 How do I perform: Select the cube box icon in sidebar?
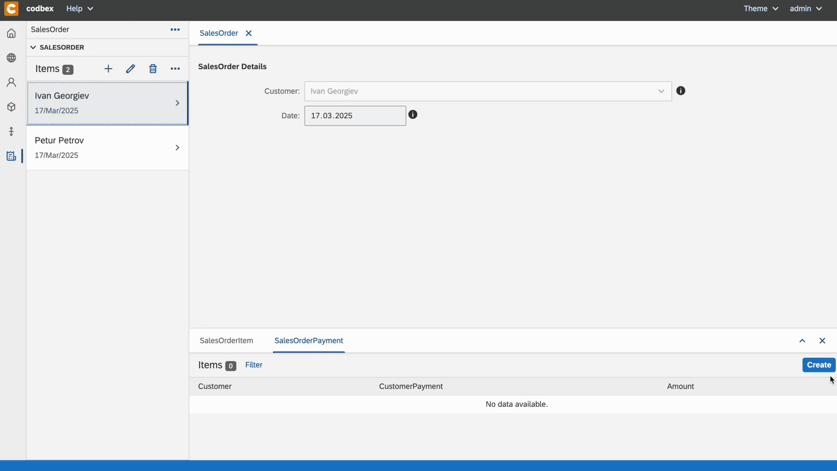point(11,107)
